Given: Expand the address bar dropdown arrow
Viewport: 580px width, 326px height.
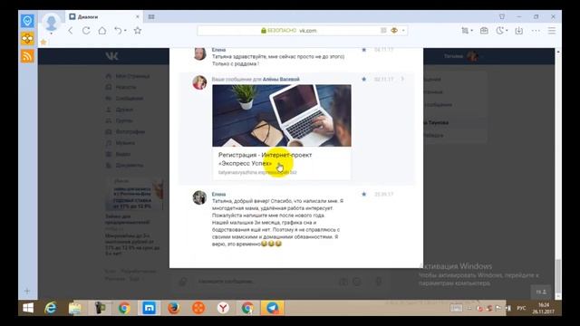Looking at the screenshot, I should tap(403, 31).
